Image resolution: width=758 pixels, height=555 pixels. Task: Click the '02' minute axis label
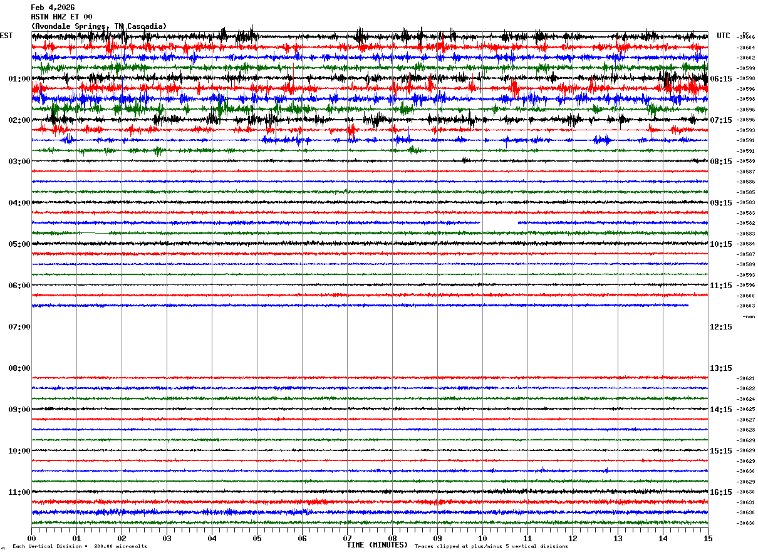click(x=122, y=539)
